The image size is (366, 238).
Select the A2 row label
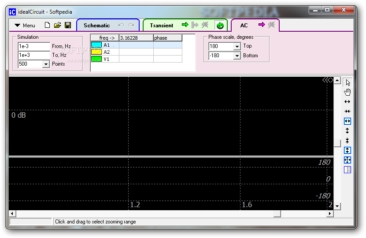click(x=107, y=52)
